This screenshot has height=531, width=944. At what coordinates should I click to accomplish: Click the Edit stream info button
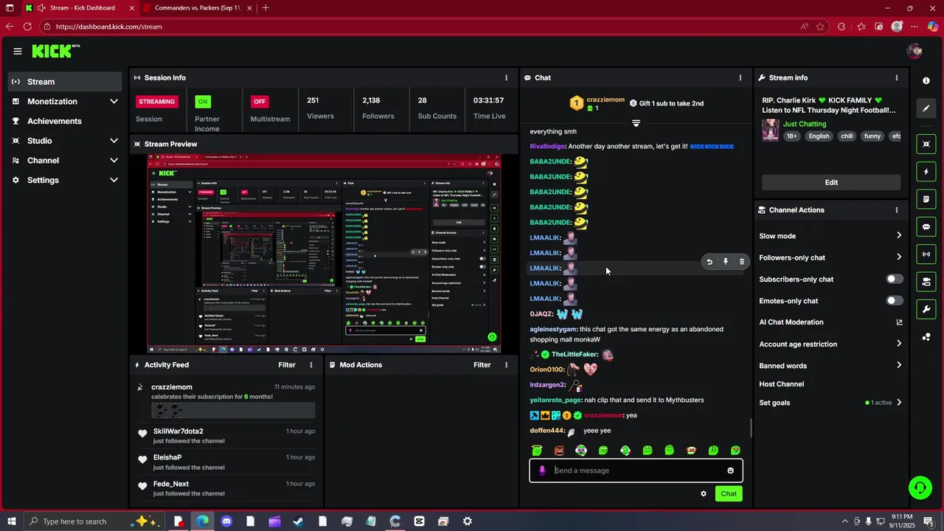click(x=831, y=182)
